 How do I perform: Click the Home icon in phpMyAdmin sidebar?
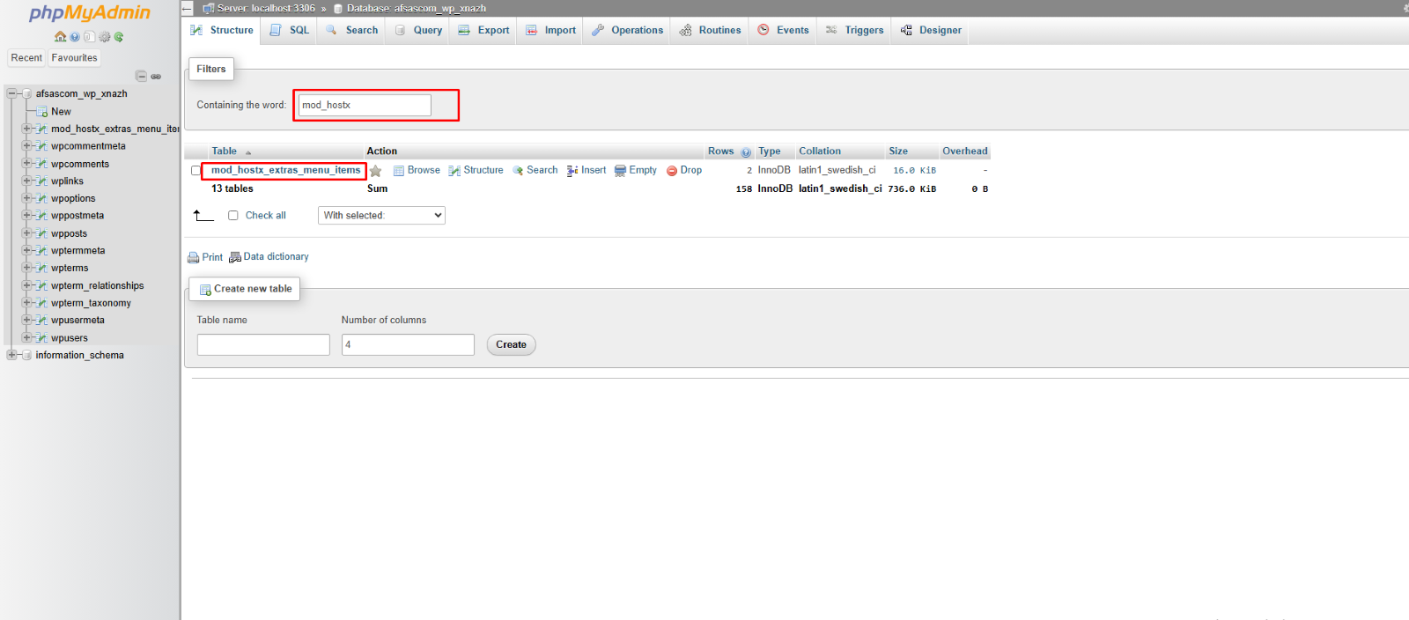click(60, 37)
